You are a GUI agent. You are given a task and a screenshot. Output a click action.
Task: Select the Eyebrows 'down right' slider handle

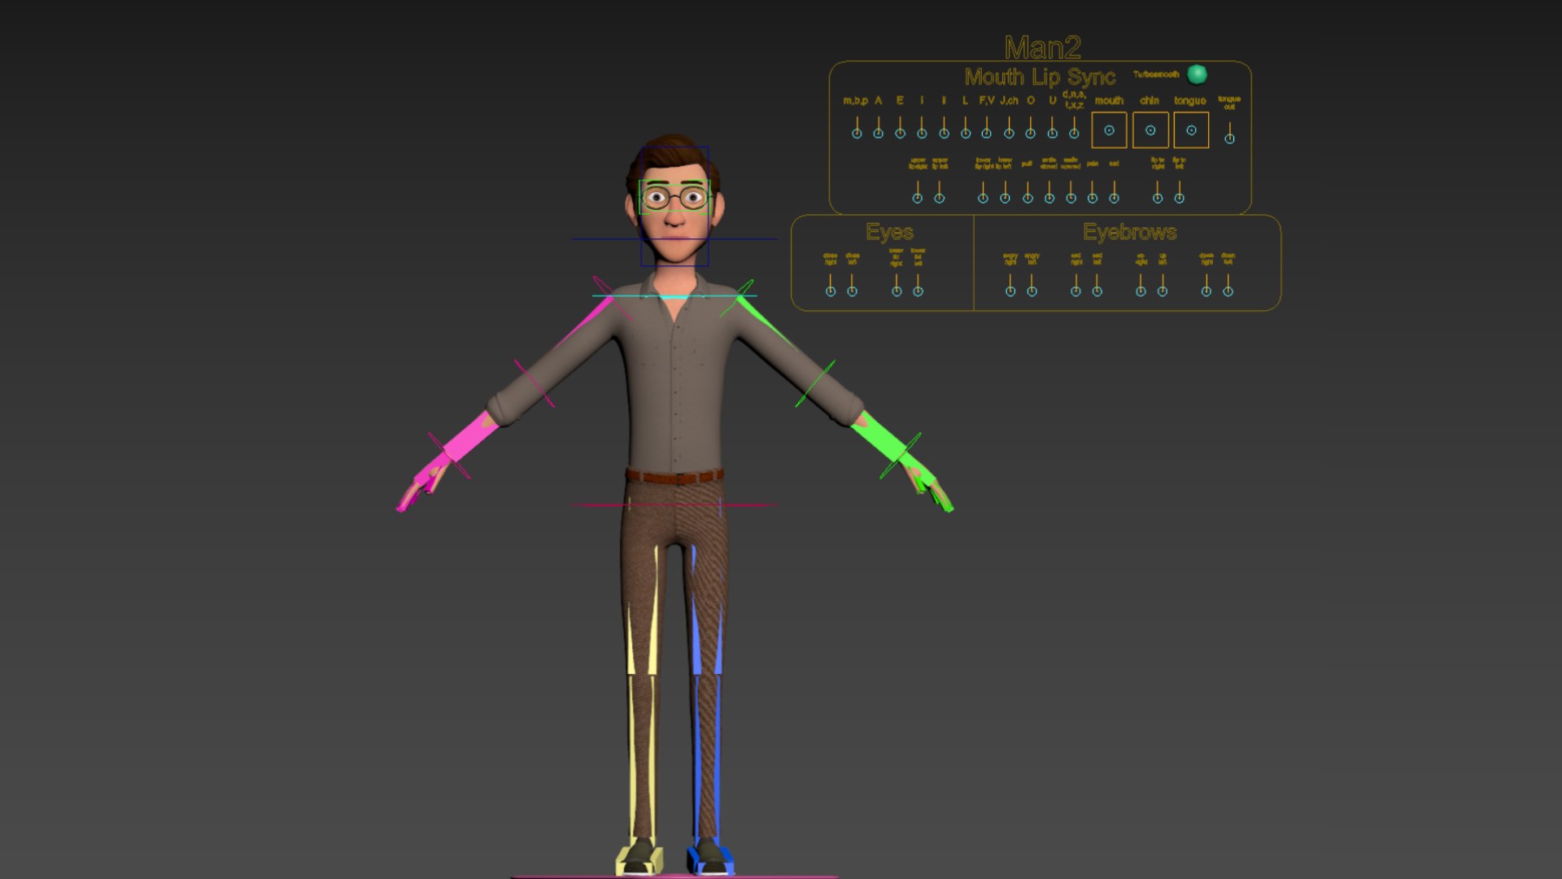click(x=1206, y=291)
